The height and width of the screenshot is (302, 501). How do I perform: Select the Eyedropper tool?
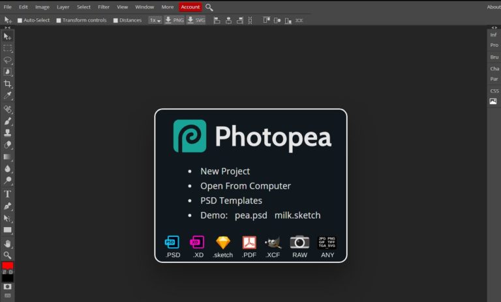click(7, 95)
